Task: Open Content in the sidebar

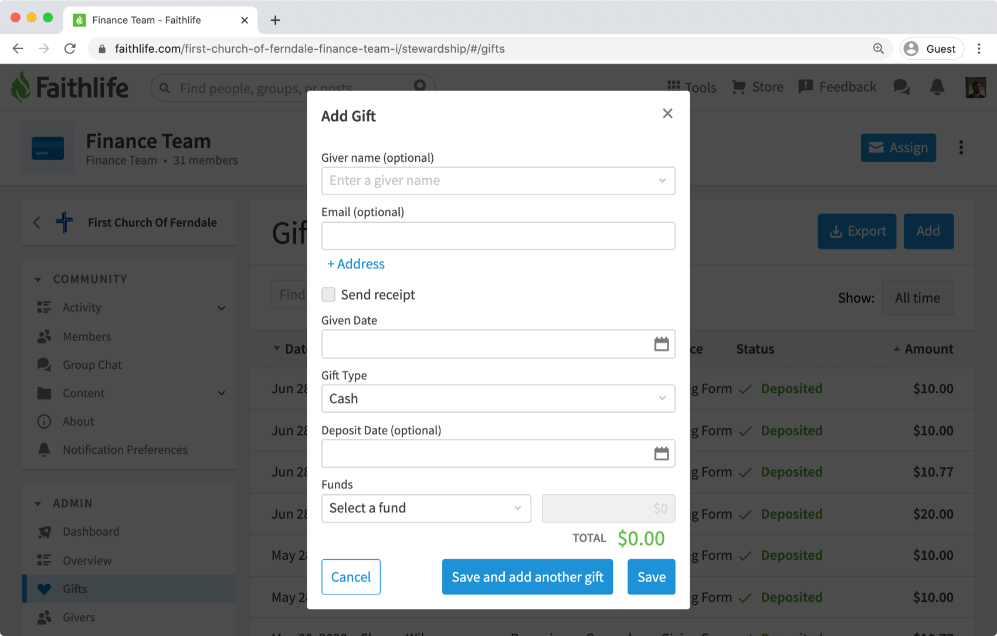Action: point(83,393)
